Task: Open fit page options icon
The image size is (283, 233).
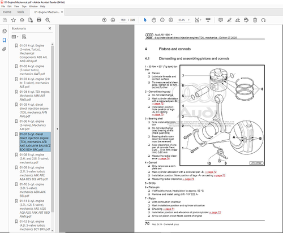Action: point(198,20)
